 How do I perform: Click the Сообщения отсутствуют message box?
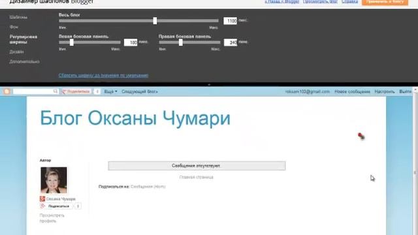click(x=197, y=166)
